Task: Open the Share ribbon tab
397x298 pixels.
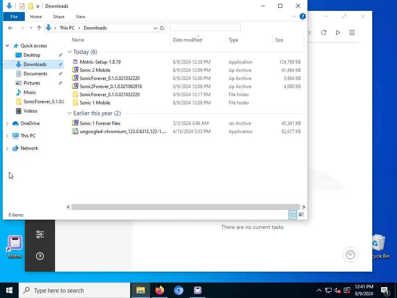Action: coord(59,17)
